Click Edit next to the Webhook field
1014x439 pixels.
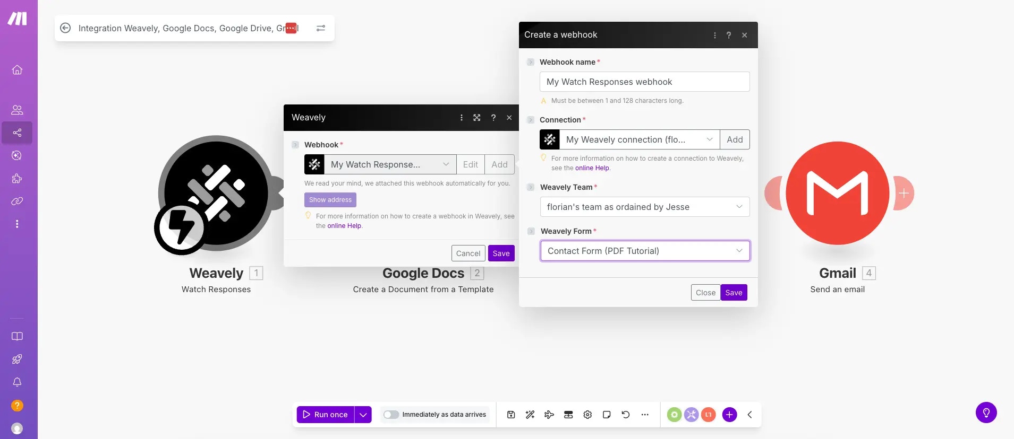coord(470,164)
